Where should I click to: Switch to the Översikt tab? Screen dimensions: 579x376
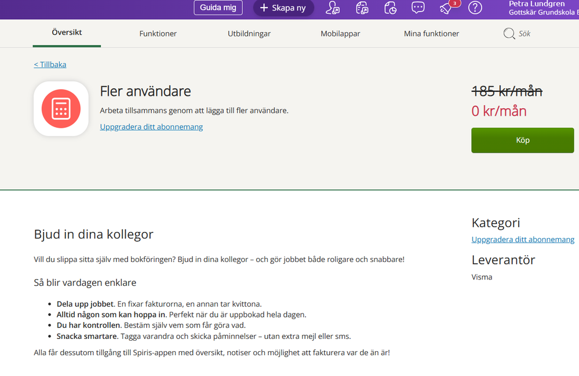click(66, 33)
